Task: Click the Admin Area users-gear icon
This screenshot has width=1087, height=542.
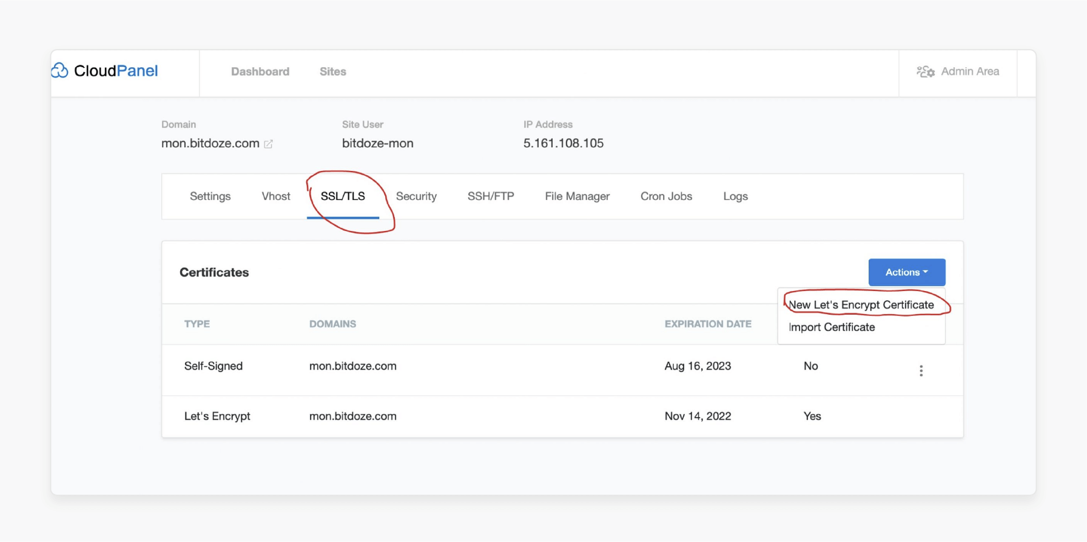Action: tap(926, 72)
